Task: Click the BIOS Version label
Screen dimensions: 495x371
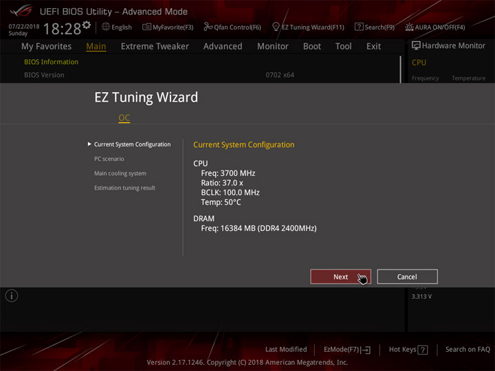Action: click(x=44, y=75)
